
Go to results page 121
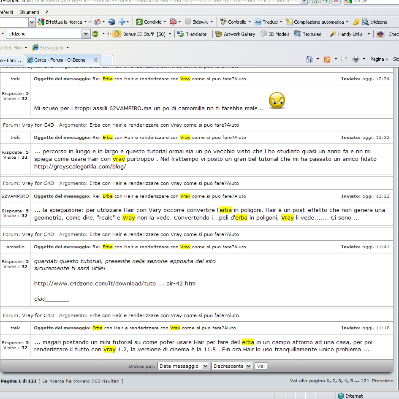click(x=365, y=381)
